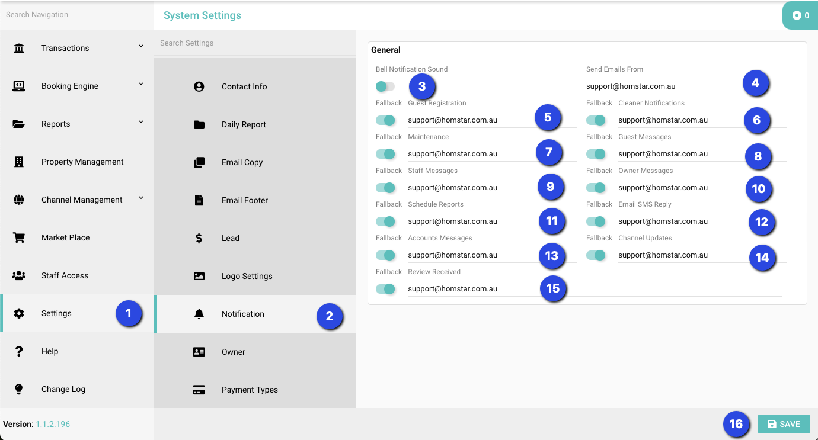Click the Market Place shopping cart icon
The width and height of the screenshot is (818, 440).
(x=19, y=237)
